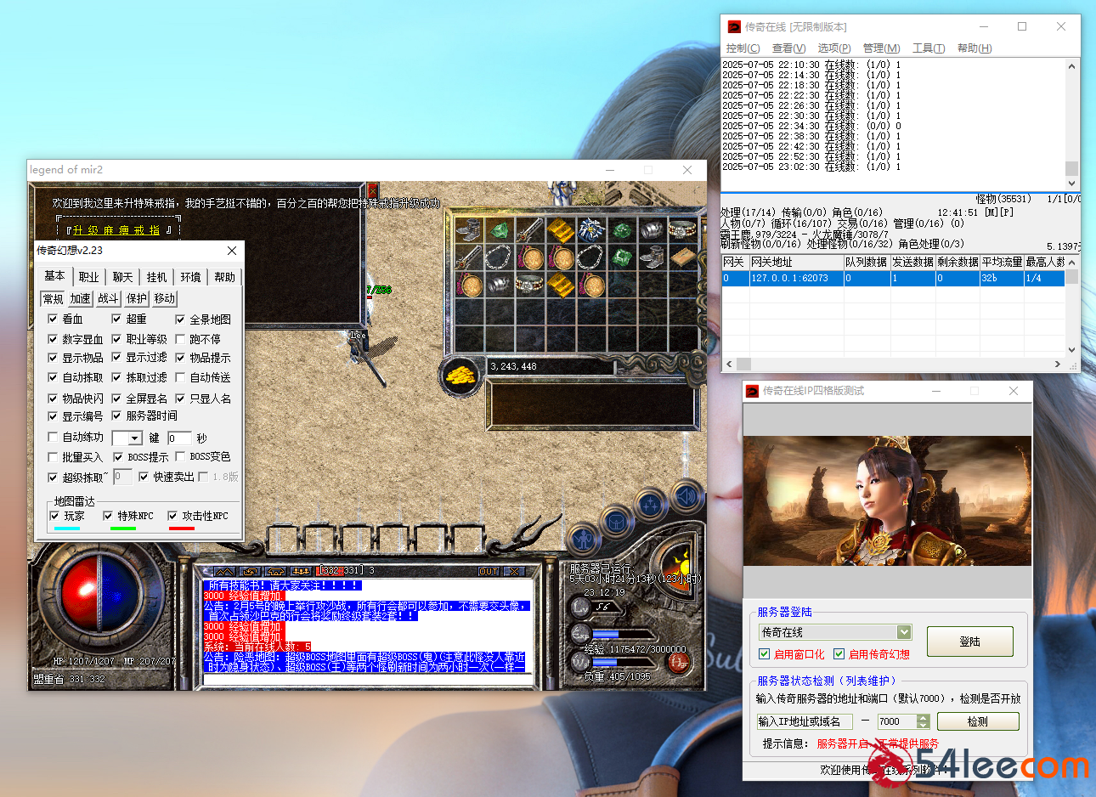
Task: Open the 帮助(H) menu in server window
Action: point(975,48)
